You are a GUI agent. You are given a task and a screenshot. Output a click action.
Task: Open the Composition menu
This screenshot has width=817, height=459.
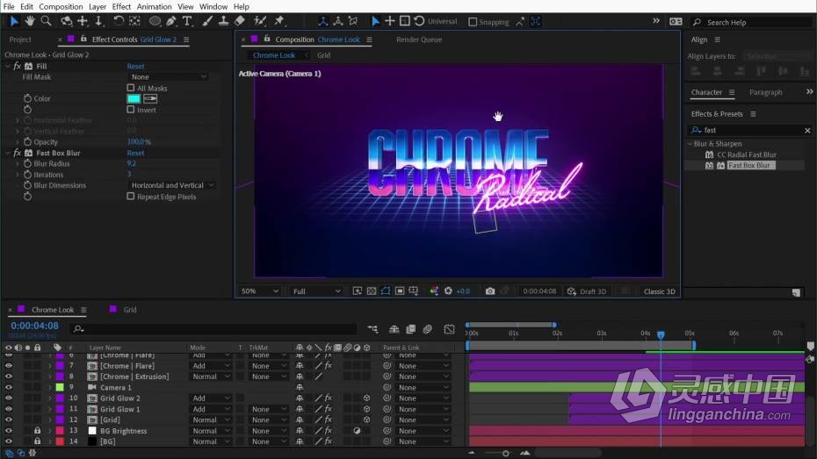click(x=61, y=7)
